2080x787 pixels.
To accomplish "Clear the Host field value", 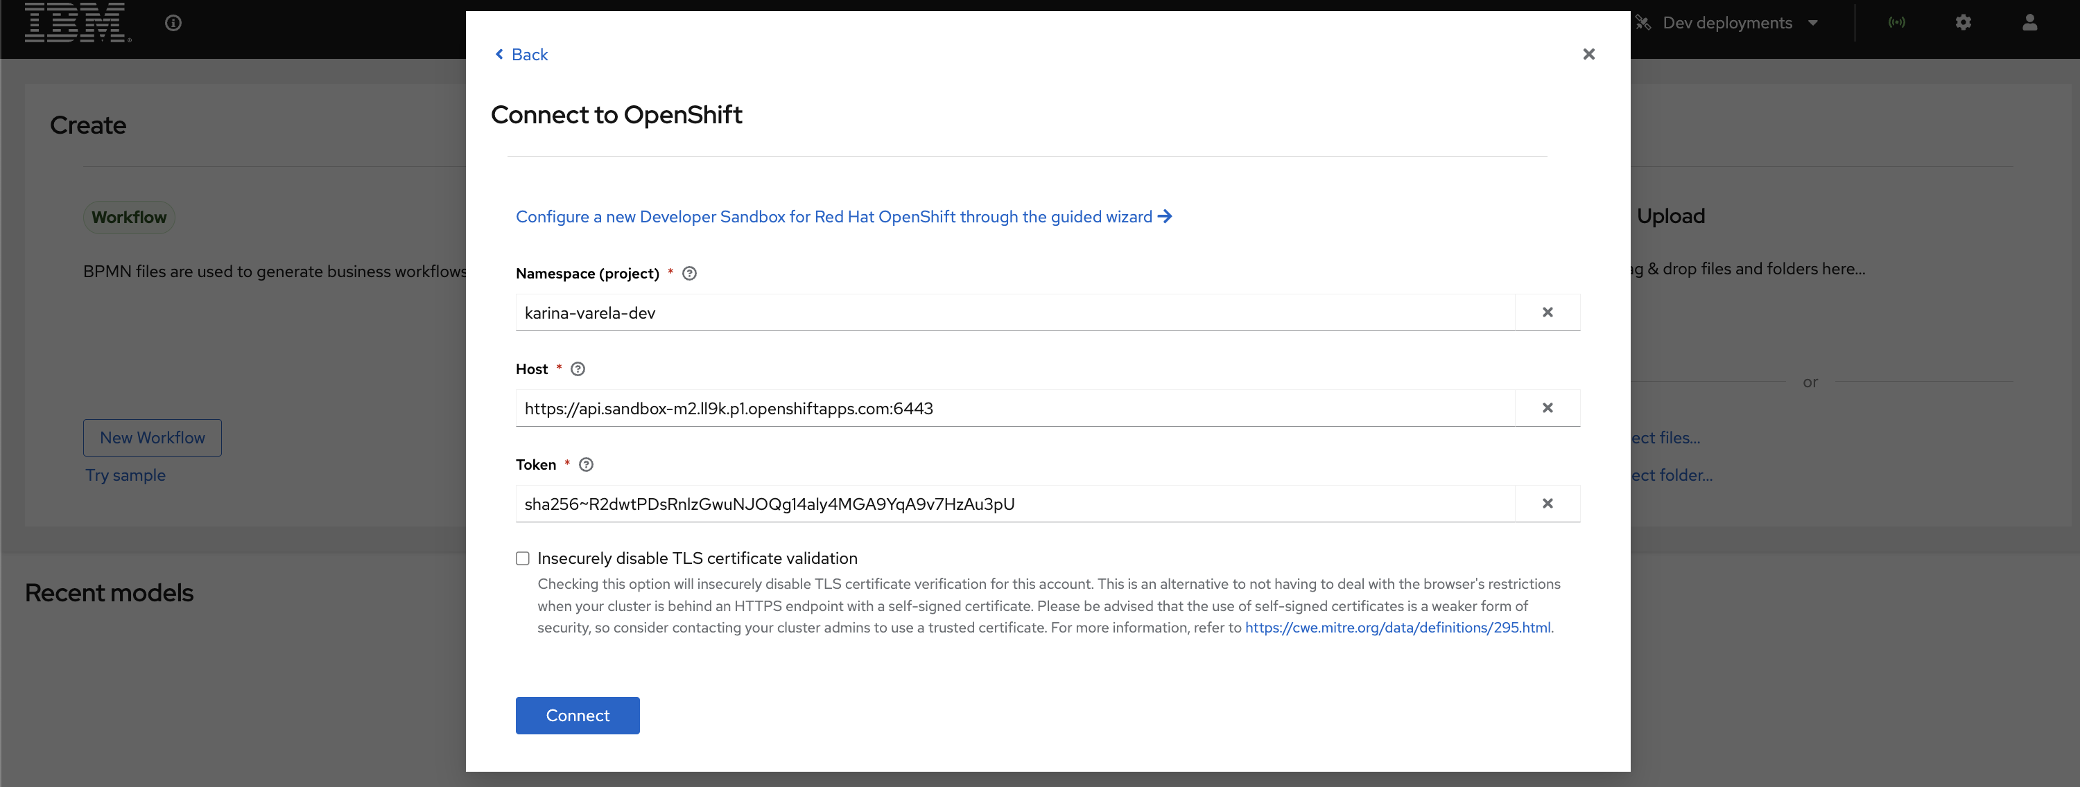I will coord(1547,407).
